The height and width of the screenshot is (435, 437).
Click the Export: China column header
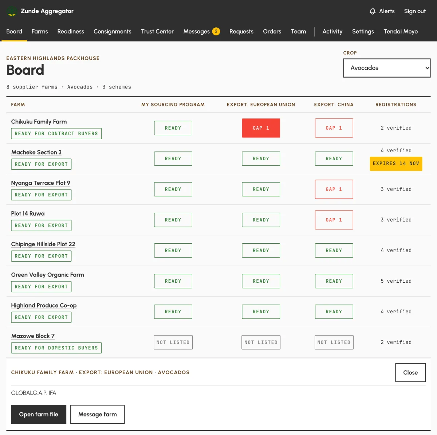tap(334, 105)
